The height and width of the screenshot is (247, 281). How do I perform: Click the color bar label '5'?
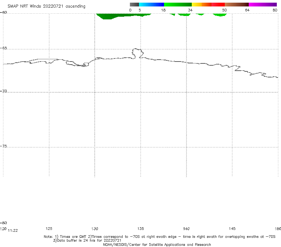point(140,10)
